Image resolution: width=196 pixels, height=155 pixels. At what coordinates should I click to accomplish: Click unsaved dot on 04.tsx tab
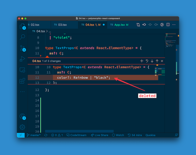click(104, 25)
